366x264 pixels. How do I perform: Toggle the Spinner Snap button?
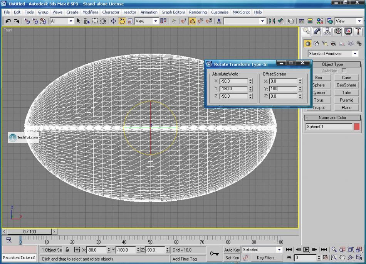(x=209, y=21)
